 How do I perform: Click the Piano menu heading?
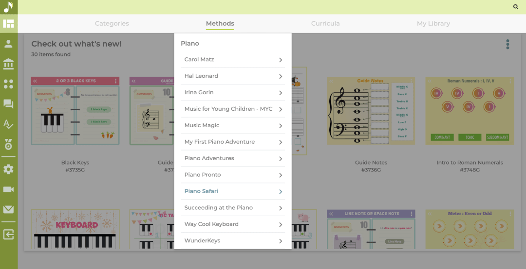click(x=190, y=44)
